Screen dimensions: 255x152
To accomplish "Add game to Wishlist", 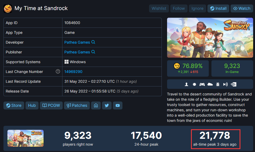I will [159, 8].
